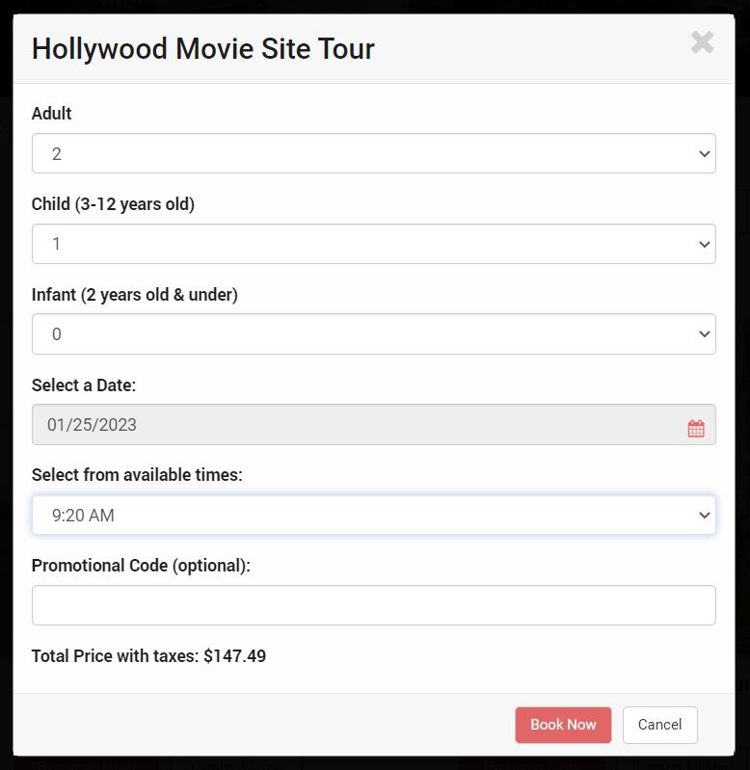Click the Cancel button
This screenshot has width=750, height=770.
[659, 725]
